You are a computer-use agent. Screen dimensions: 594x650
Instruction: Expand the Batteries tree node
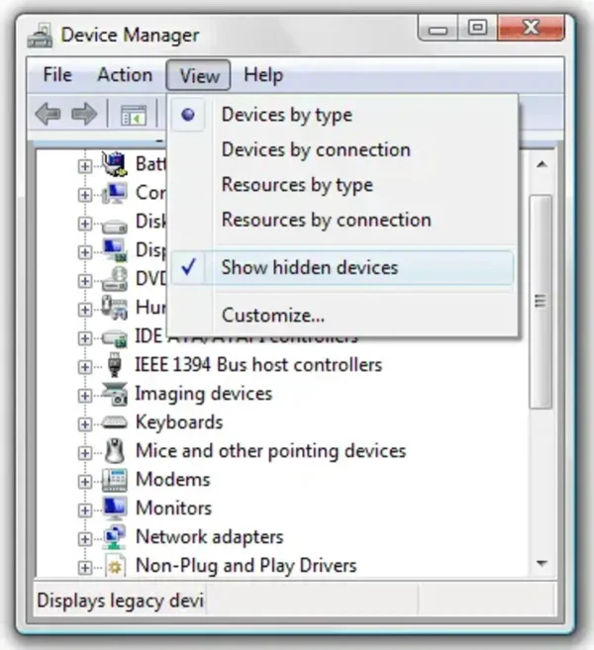[x=84, y=166]
